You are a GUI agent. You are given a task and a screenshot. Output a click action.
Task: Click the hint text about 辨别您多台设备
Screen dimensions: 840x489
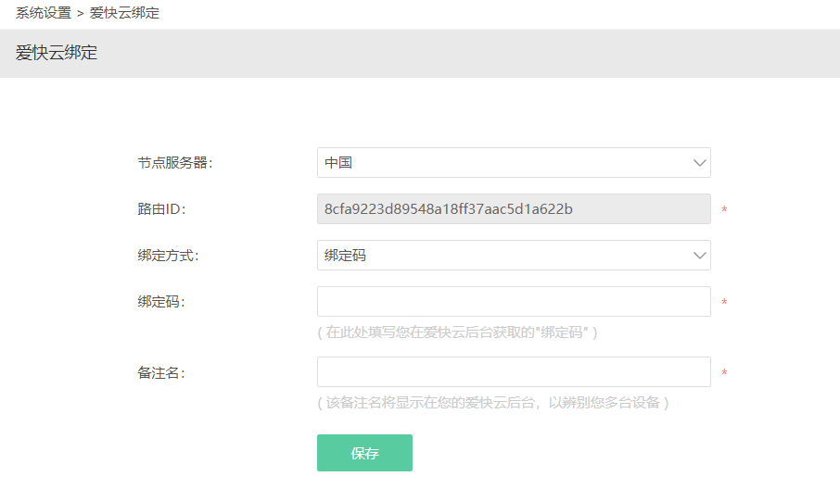click(x=493, y=402)
